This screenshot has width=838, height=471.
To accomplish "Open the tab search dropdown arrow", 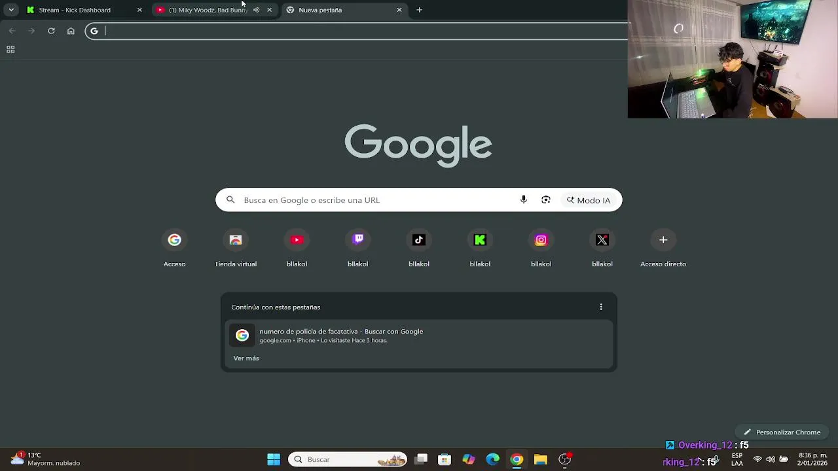I will pos(11,10).
